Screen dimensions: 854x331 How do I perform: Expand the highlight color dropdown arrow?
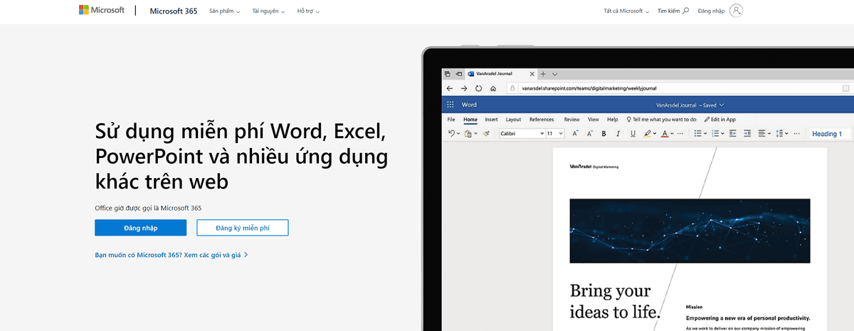(655, 134)
